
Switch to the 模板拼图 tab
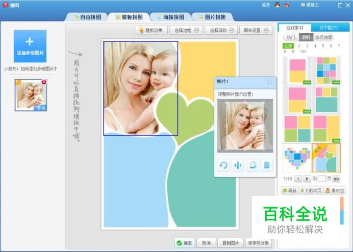click(129, 17)
